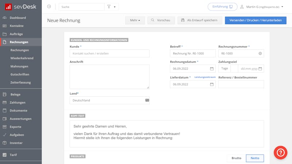This screenshot has height=164, width=292.
Task: Click the Zahlungen card icon
Action: (x=5, y=102)
